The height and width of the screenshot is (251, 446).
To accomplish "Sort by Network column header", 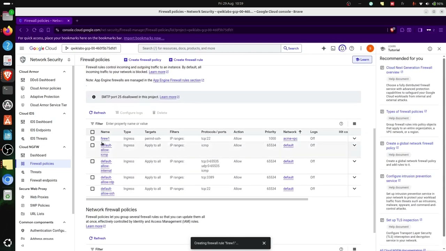I will coord(292,132).
